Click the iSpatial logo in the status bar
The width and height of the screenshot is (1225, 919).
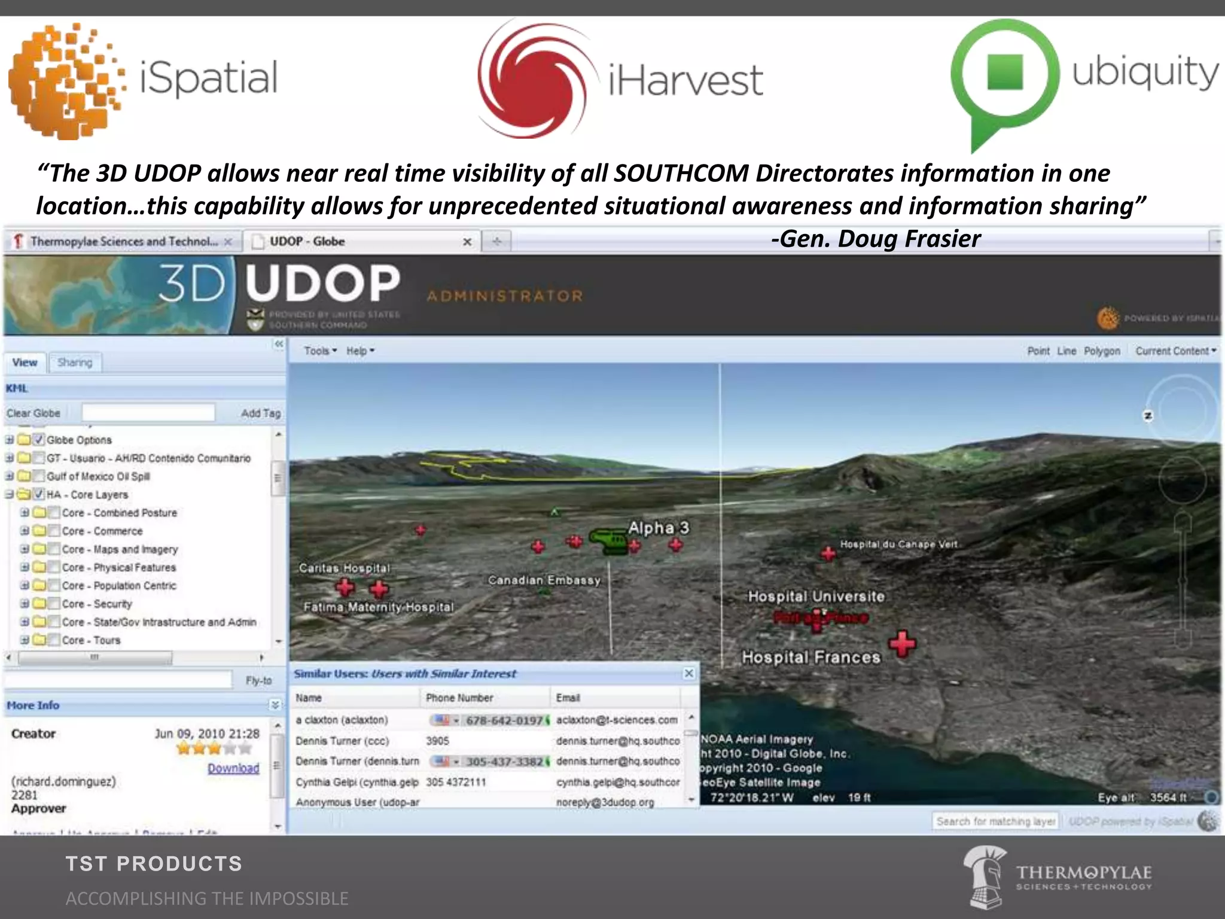pos(1208,821)
